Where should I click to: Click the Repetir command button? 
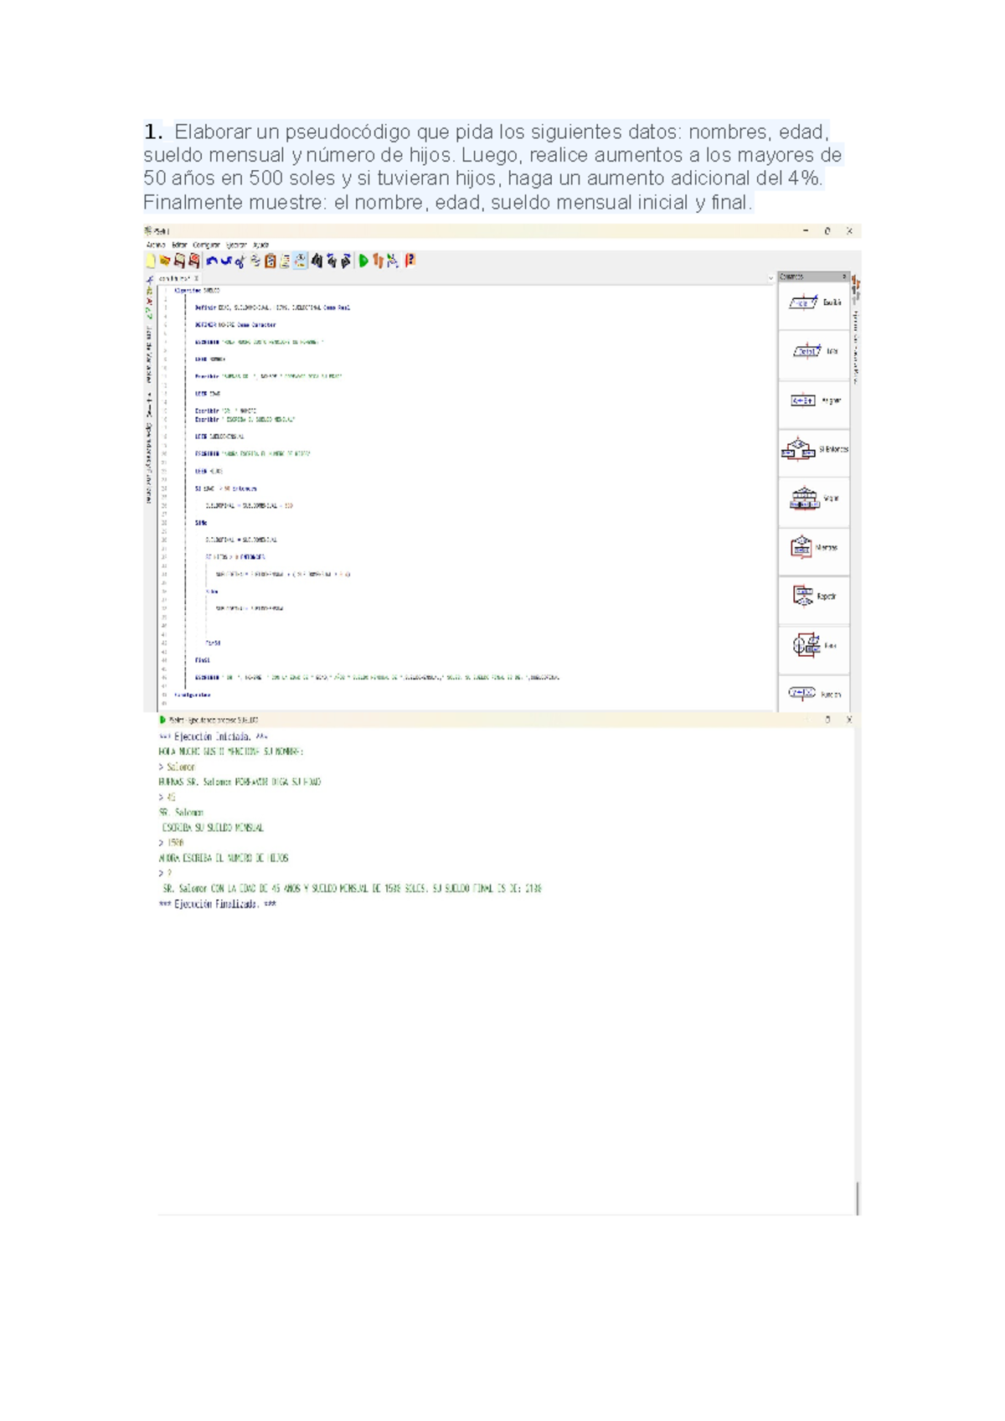tap(813, 596)
